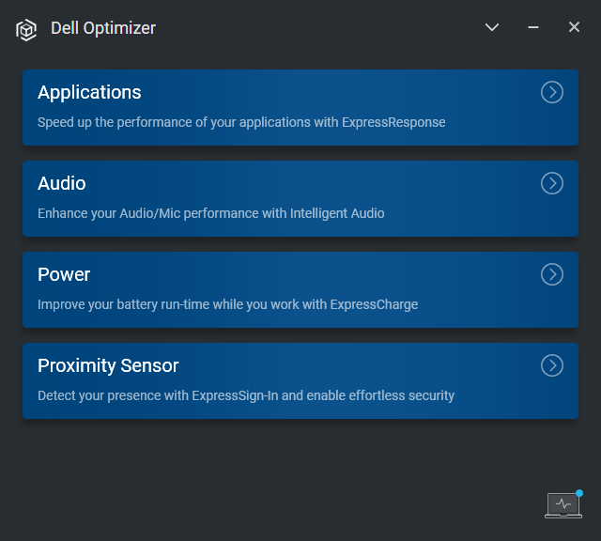Go to the Proximity Sensor heading
The width and height of the screenshot is (601, 541).
tap(108, 365)
